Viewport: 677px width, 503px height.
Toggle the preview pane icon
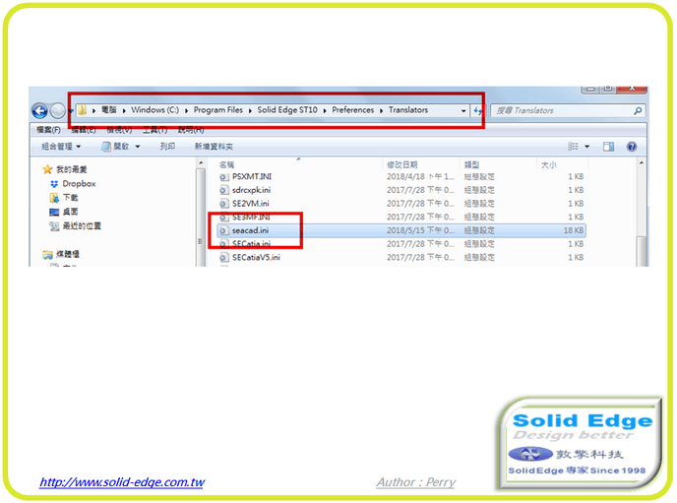pos(608,147)
